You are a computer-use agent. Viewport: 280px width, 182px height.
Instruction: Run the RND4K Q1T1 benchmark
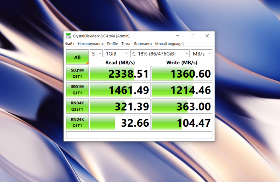coord(77,122)
